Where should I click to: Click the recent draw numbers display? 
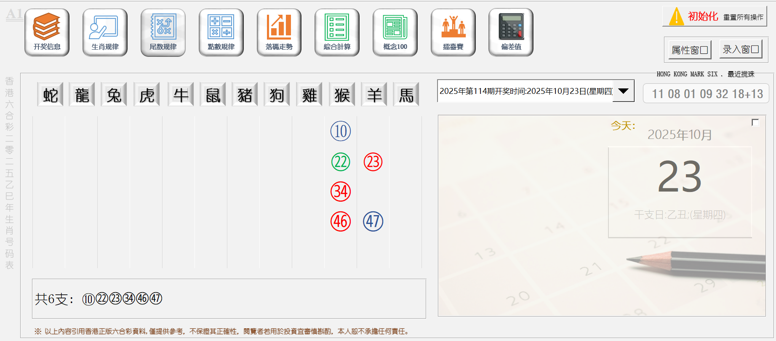(707, 93)
